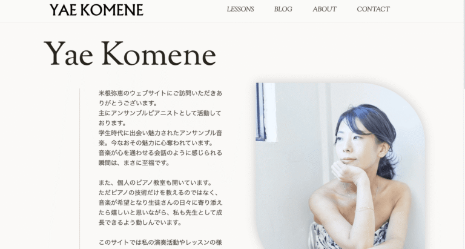The width and height of the screenshot is (465, 249).
Task: Click the line "瞬間は、まさに至福です。"
Action: (134, 163)
